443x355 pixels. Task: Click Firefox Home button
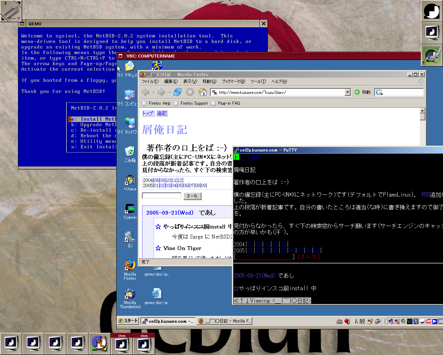point(203,92)
